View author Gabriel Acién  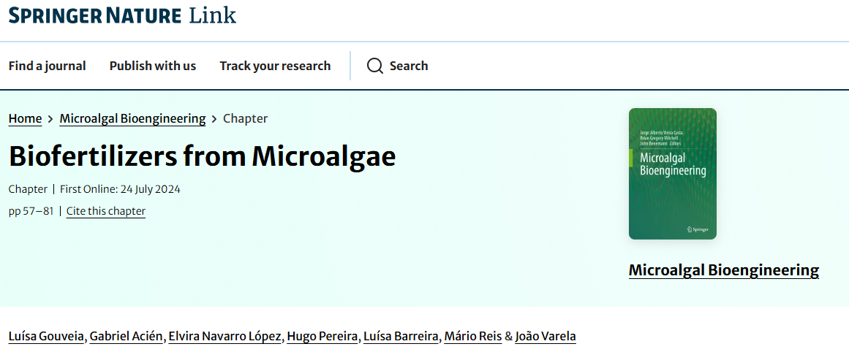[x=127, y=337]
